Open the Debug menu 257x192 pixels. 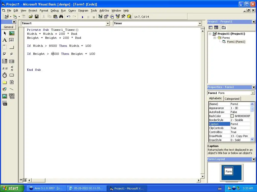(54, 10)
